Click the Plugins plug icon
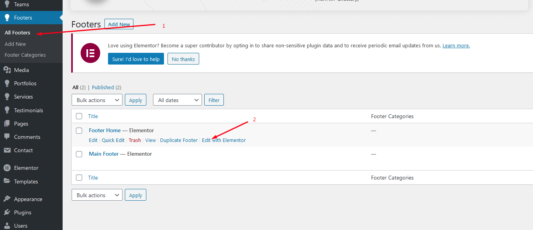This screenshot has height=230, width=533. coord(7,212)
